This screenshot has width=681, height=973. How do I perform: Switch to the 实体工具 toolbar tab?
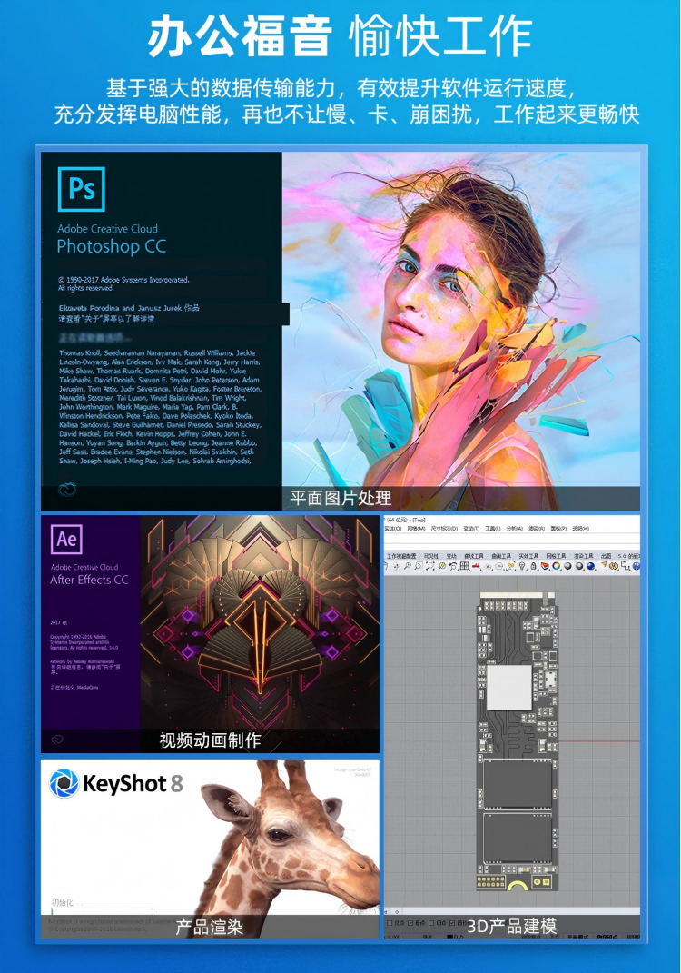[528, 556]
